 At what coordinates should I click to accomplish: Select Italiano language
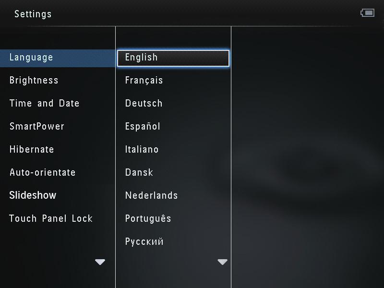coord(142,149)
